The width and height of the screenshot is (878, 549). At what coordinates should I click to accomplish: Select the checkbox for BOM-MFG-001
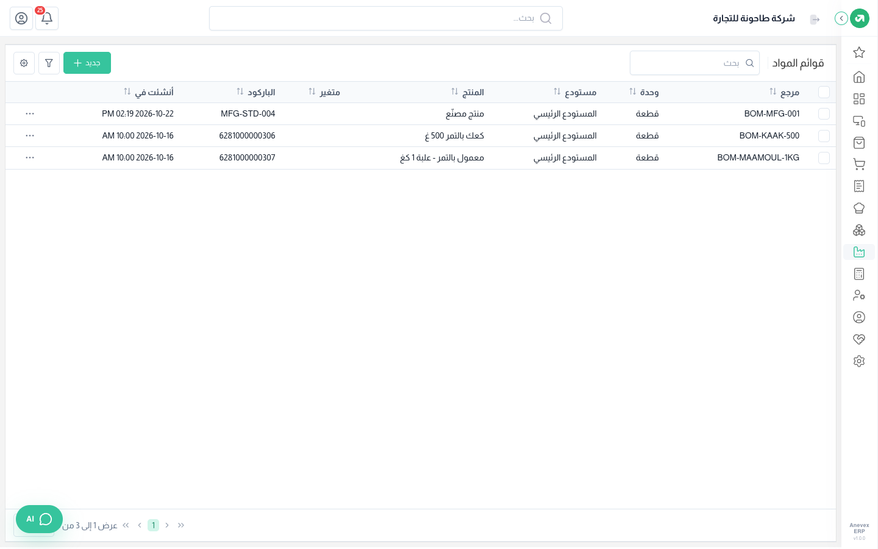(x=824, y=114)
